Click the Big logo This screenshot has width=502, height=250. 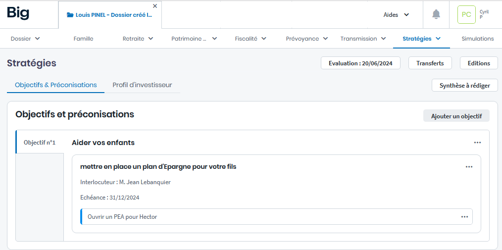18,13
